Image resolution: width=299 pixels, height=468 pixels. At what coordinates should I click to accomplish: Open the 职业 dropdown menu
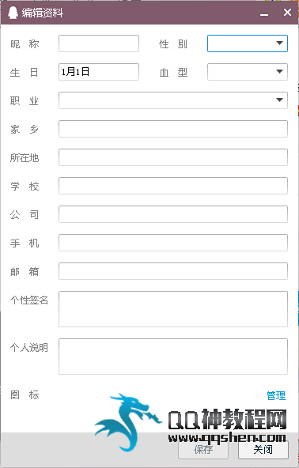279,100
